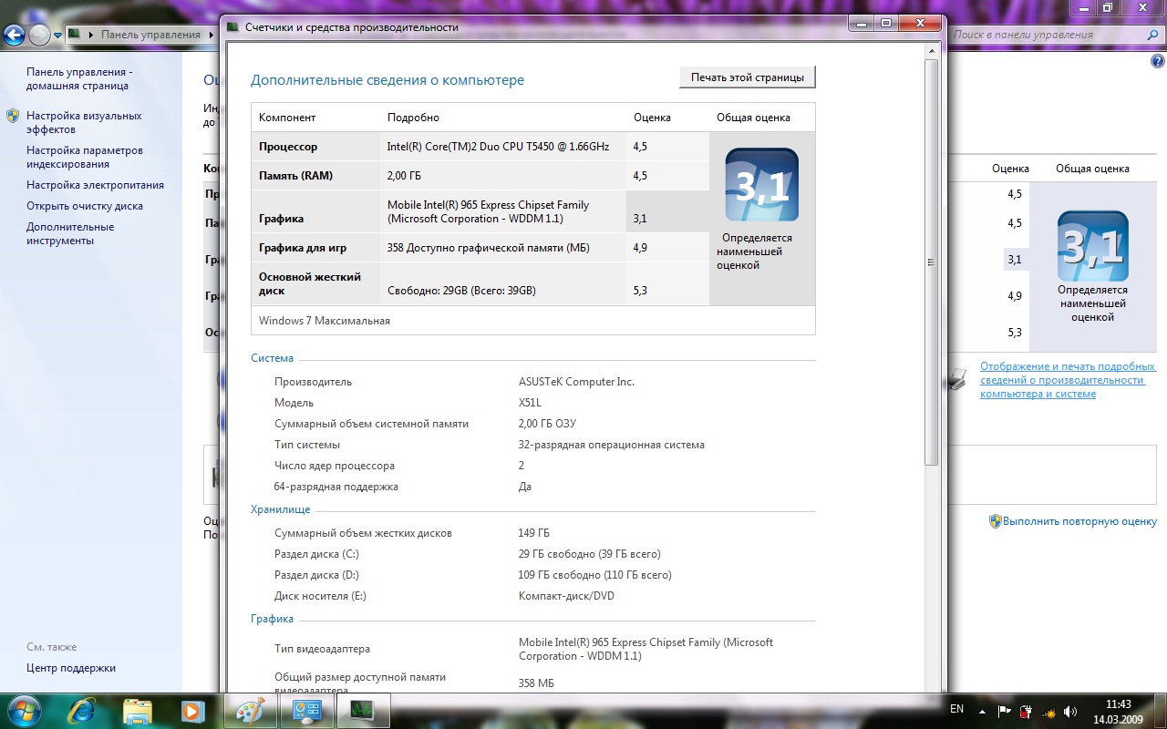
Task: Open the volume speaker tray icon
Action: [x=1070, y=711]
